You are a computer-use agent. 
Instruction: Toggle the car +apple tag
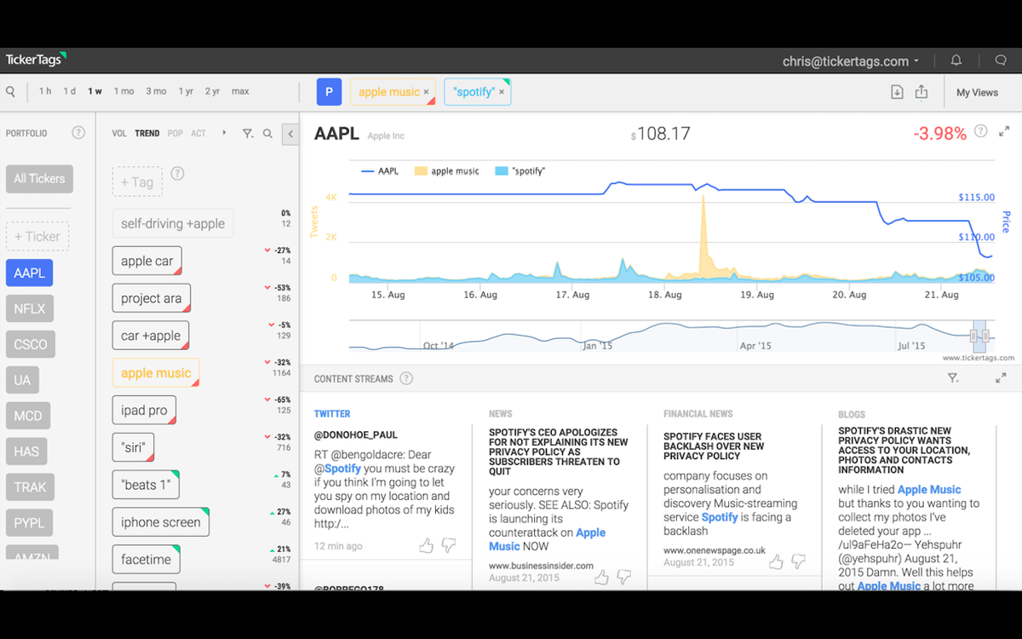[151, 336]
